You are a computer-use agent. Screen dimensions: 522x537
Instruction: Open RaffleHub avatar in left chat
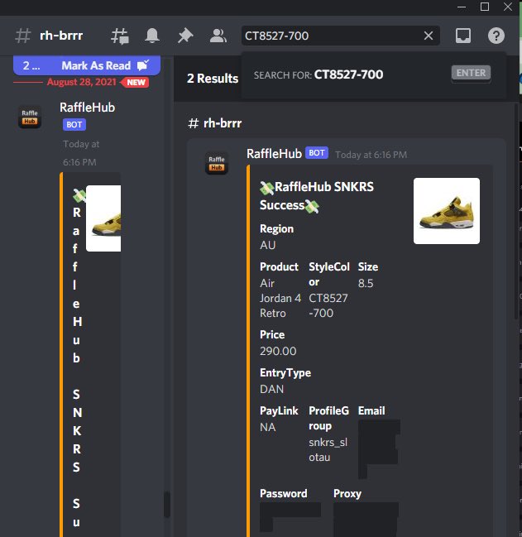tap(30, 117)
